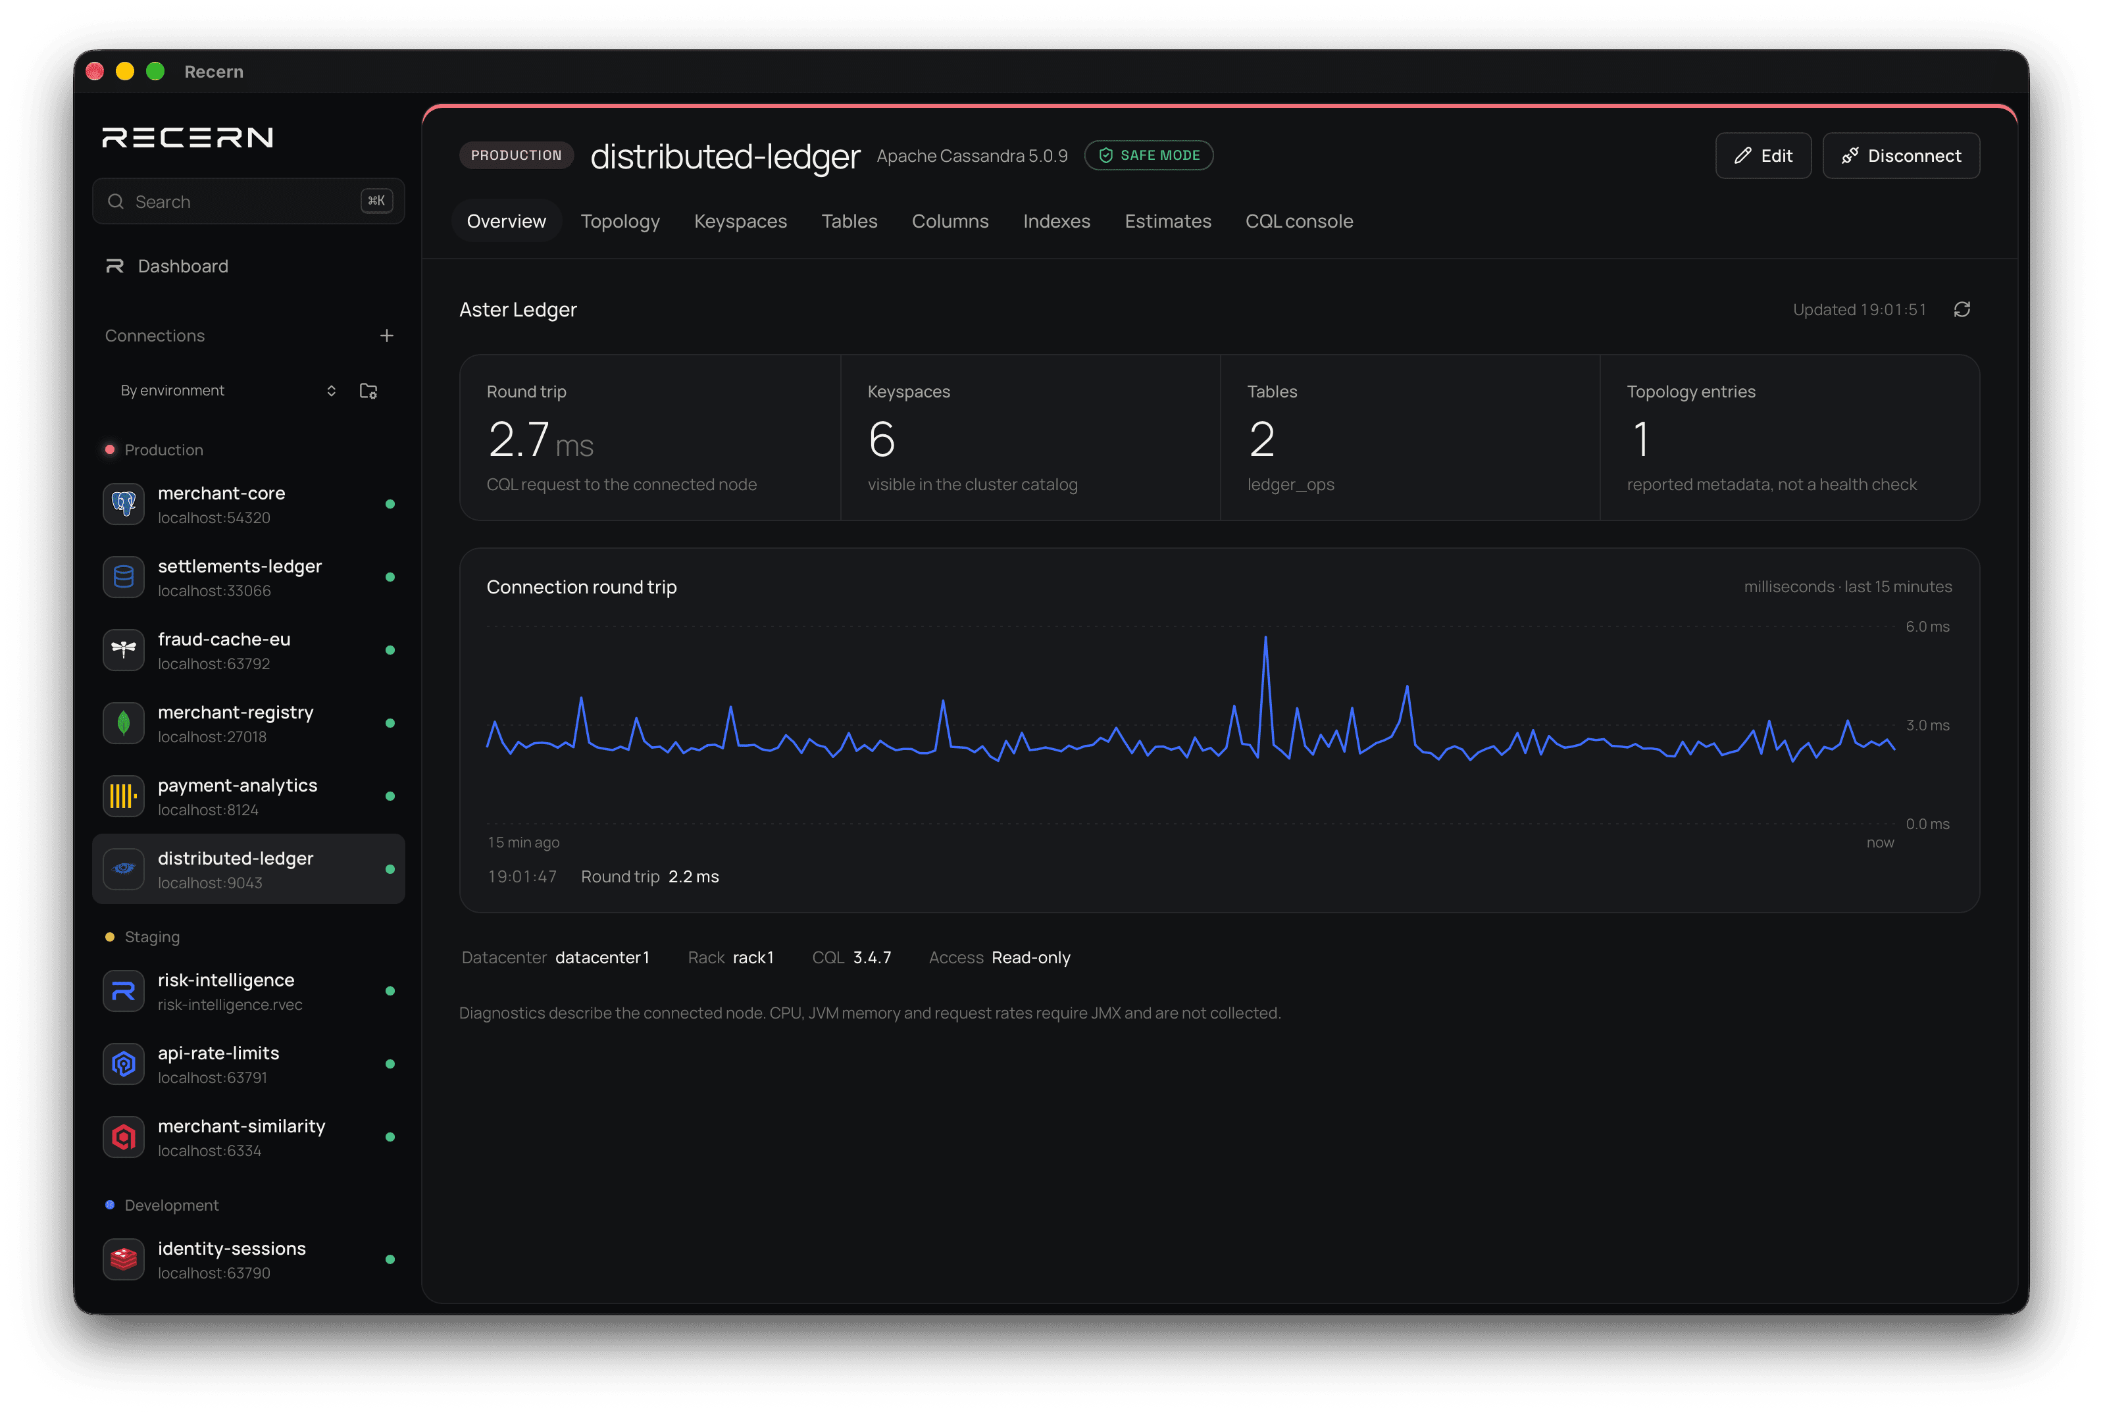Click the identity-sessions Redis icon
This screenshot has height=1412, width=2103.
pos(124,1260)
